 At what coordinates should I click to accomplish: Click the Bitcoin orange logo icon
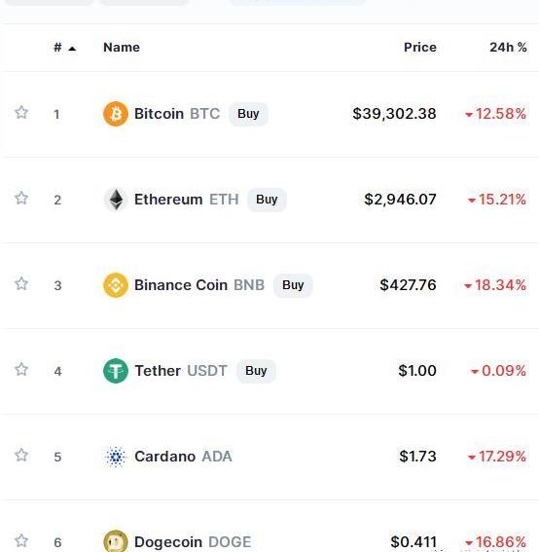point(116,114)
